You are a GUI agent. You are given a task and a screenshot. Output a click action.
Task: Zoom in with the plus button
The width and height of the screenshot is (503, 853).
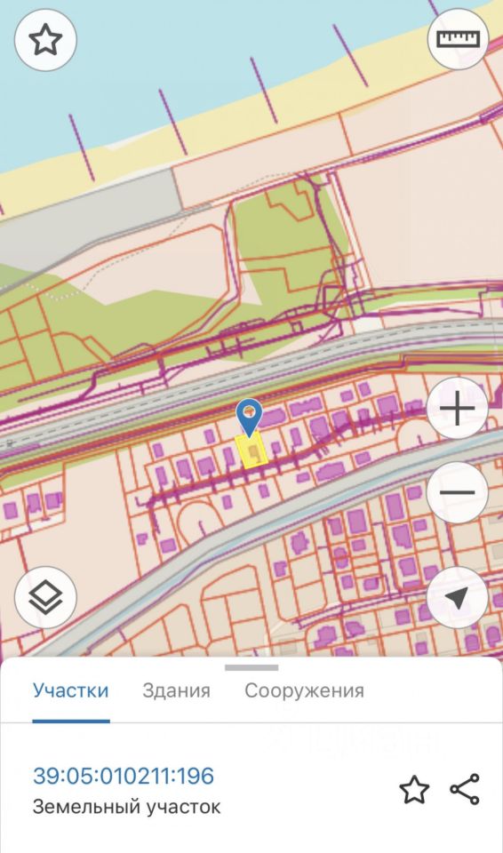click(x=458, y=408)
